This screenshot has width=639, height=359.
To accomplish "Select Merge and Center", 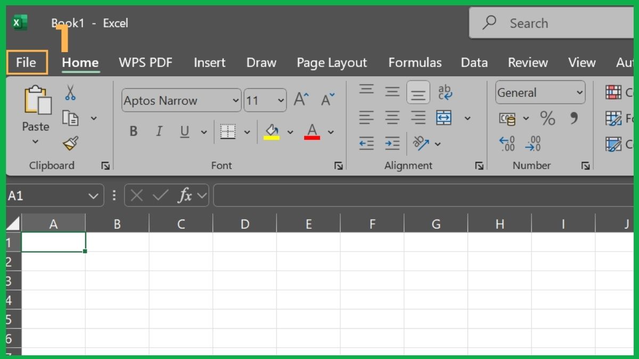I will [x=444, y=118].
